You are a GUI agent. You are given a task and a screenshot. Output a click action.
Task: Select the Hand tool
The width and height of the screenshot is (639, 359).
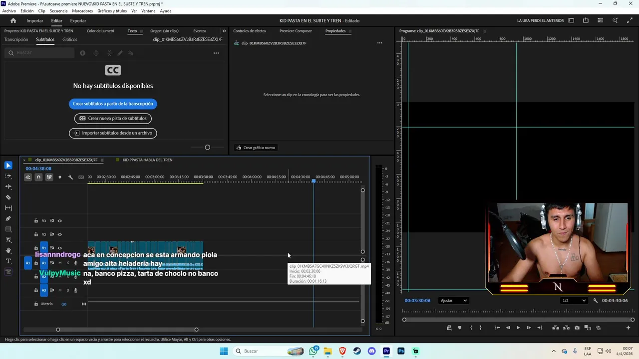coord(8,250)
